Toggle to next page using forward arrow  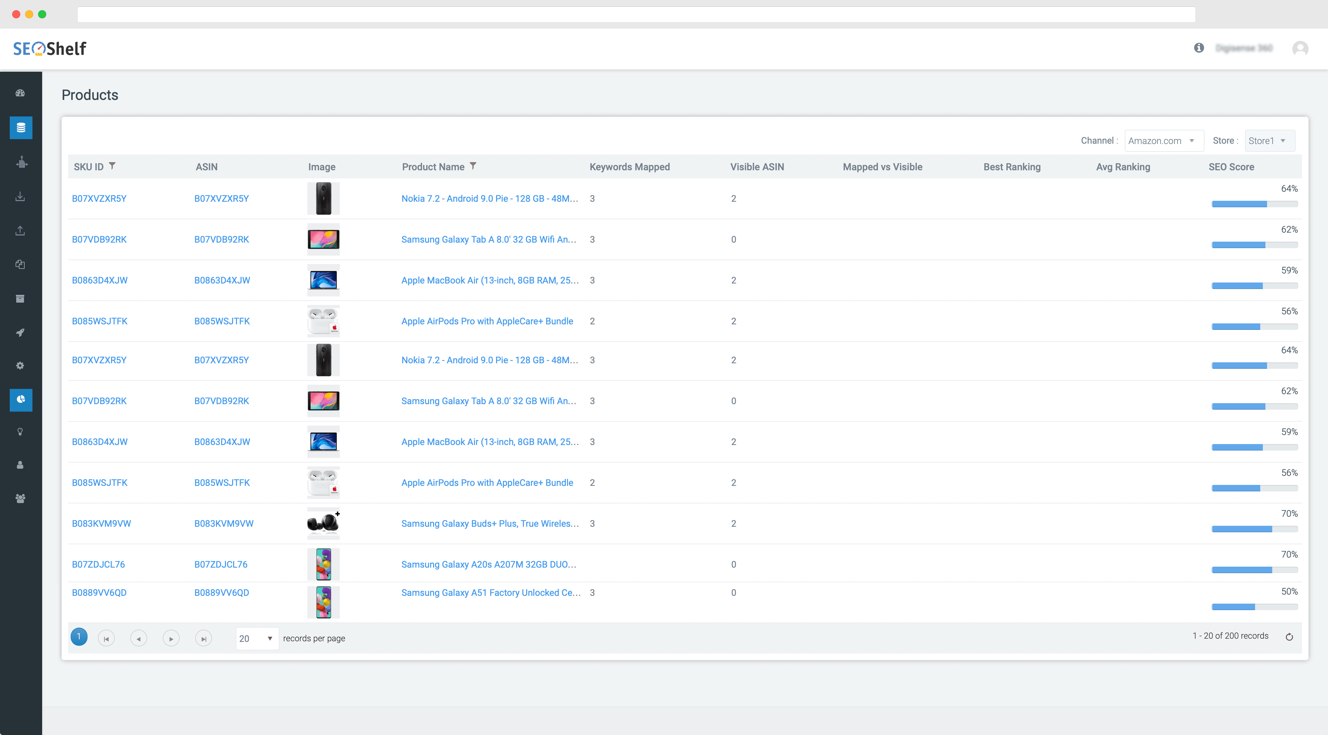pyautogui.click(x=170, y=638)
